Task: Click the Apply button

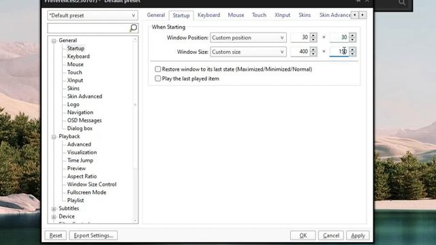Action: pyautogui.click(x=358, y=235)
